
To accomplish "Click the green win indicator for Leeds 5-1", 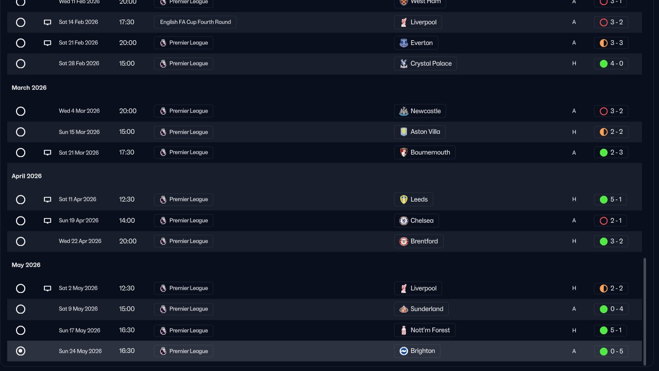I will pos(603,199).
